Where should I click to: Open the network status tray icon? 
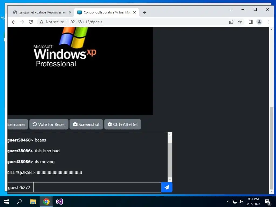[235, 202]
